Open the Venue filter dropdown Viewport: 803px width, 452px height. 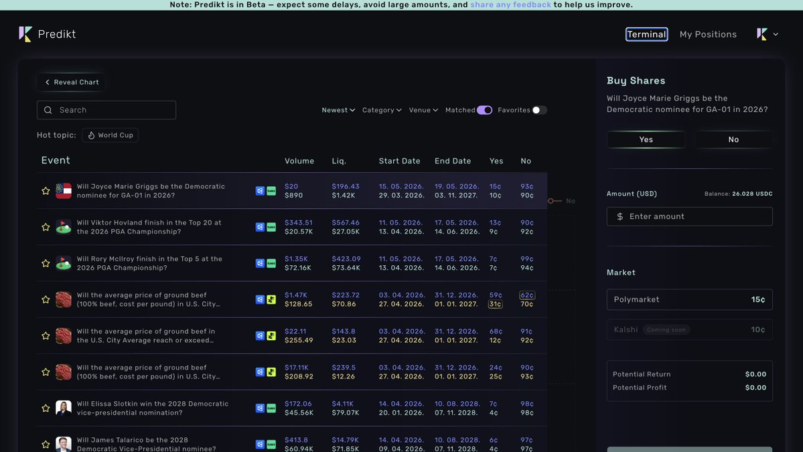coord(423,110)
